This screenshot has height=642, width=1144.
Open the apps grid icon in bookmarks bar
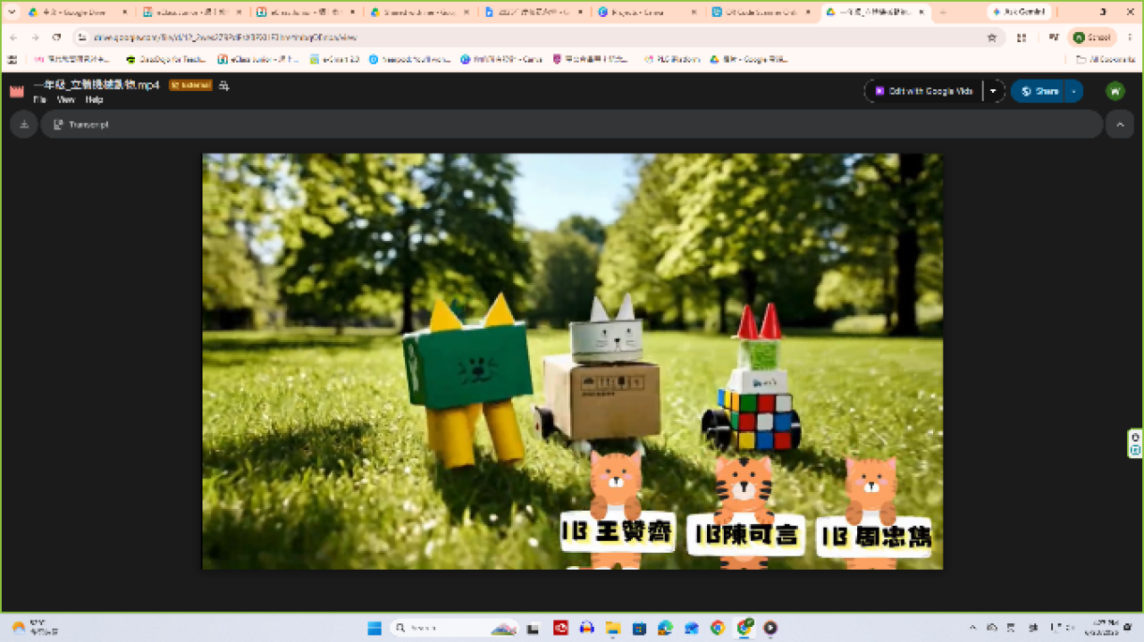click(x=13, y=59)
